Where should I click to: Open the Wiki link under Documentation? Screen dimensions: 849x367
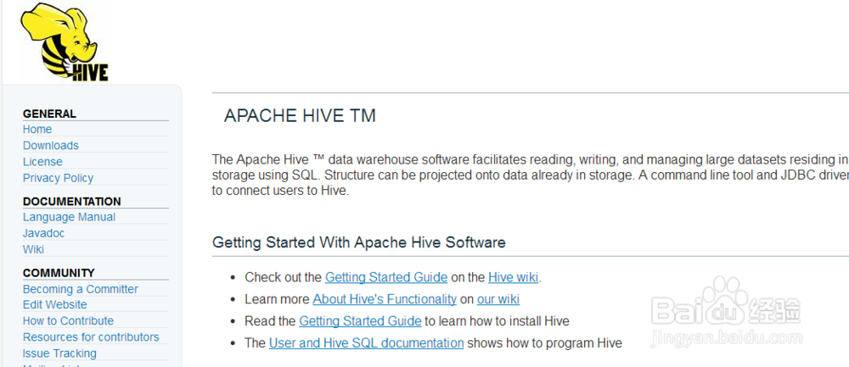point(33,249)
